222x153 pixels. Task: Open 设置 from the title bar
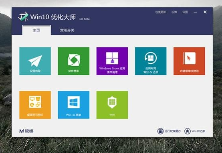click(185, 12)
